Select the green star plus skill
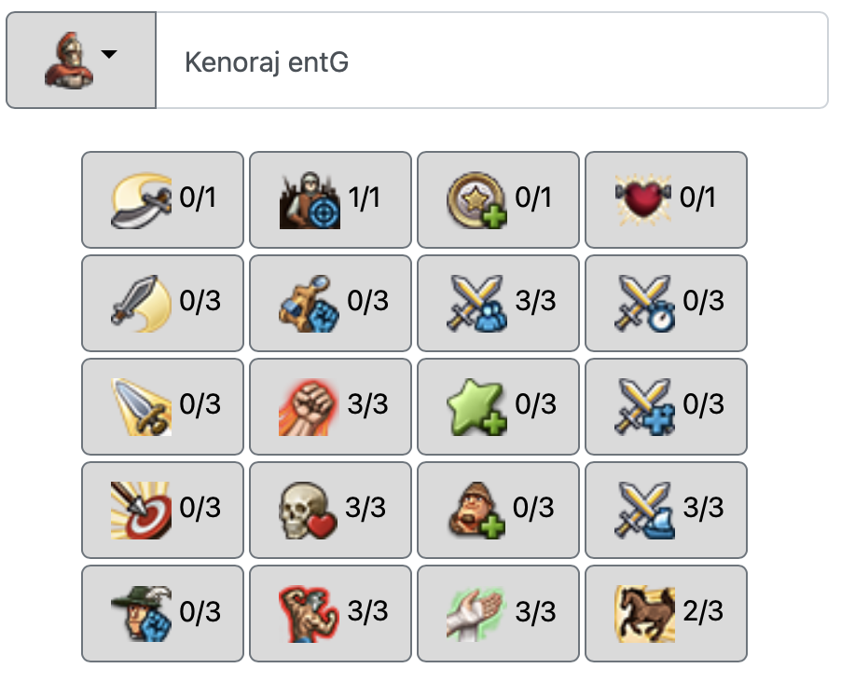This screenshot has width=841, height=682. 498,406
